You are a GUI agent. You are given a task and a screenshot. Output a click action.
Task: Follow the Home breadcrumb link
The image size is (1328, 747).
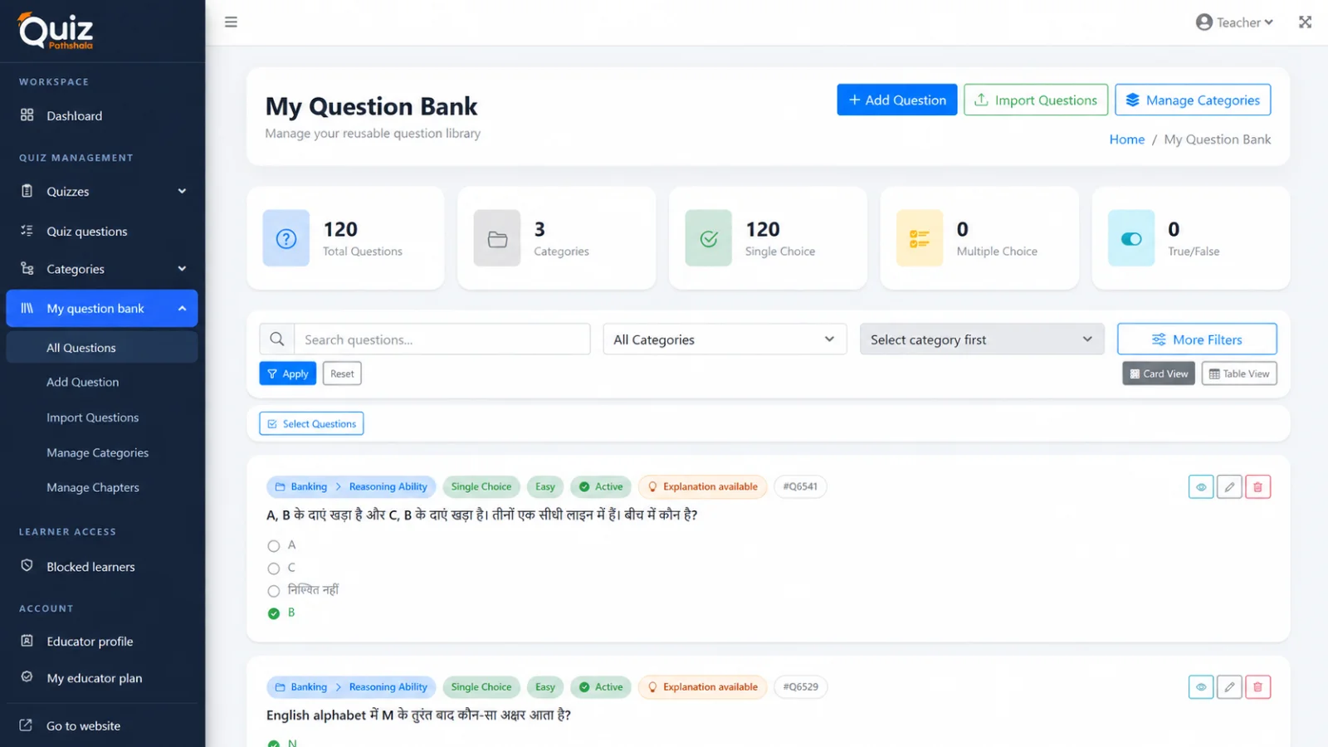click(1127, 139)
